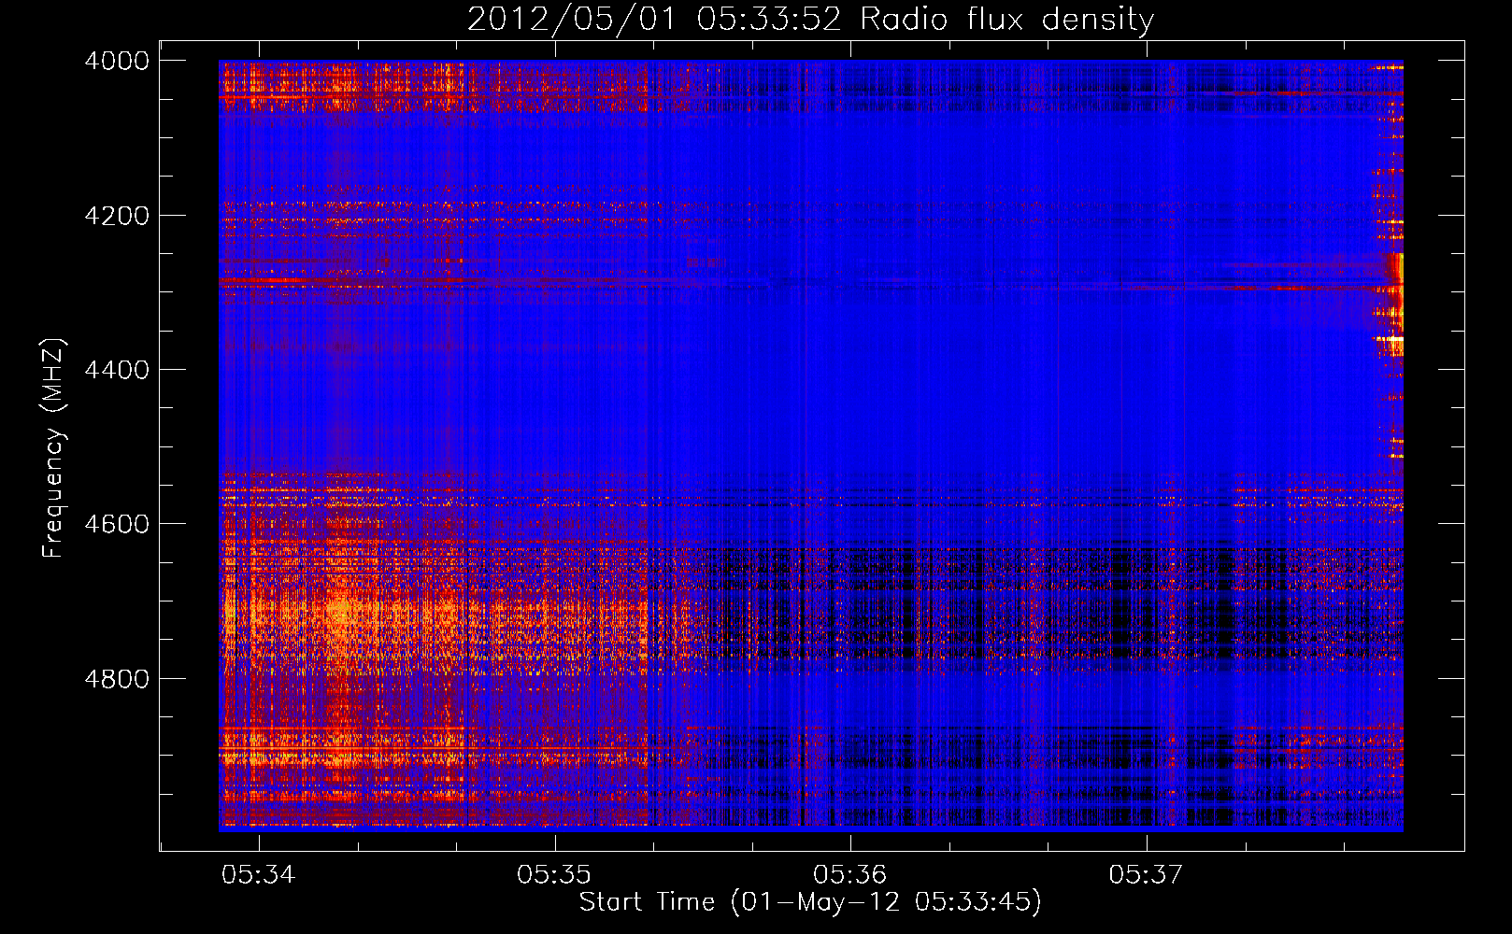The image size is (1512, 934).
Task: Click the 05:37 time axis label
Action: point(1146,874)
